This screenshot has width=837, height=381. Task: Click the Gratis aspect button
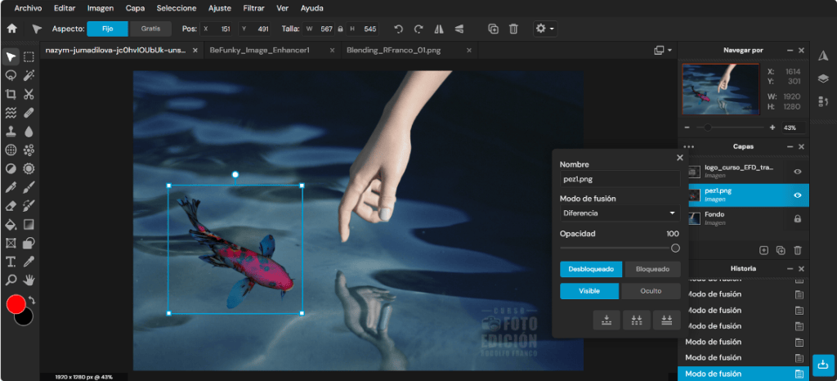point(150,29)
